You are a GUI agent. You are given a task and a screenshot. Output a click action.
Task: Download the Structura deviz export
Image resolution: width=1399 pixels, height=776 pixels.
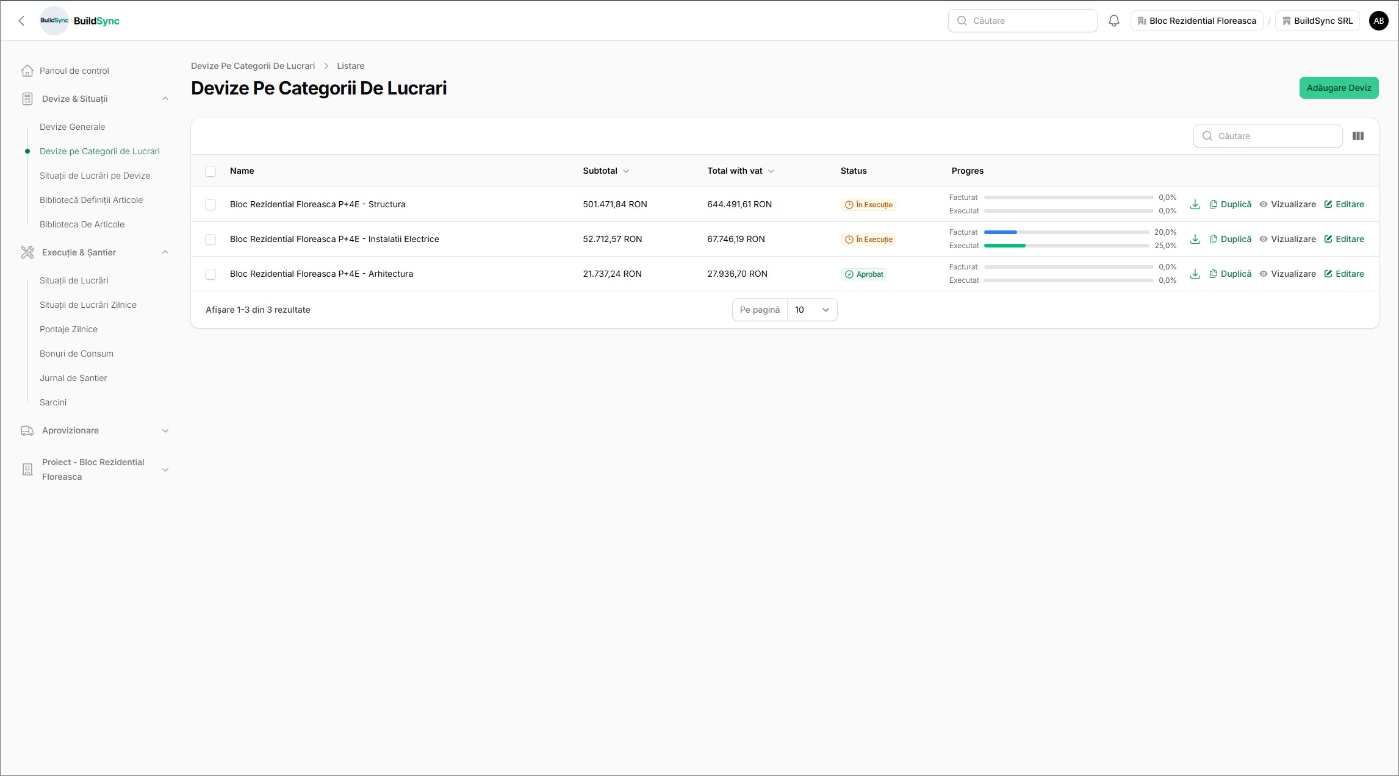click(x=1195, y=204)
